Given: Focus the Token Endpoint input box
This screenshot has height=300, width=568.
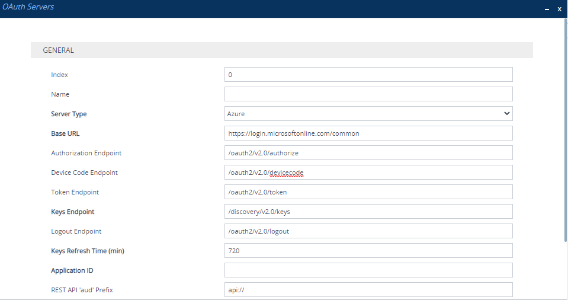Looking at the screenshot, I should (368, 192).
